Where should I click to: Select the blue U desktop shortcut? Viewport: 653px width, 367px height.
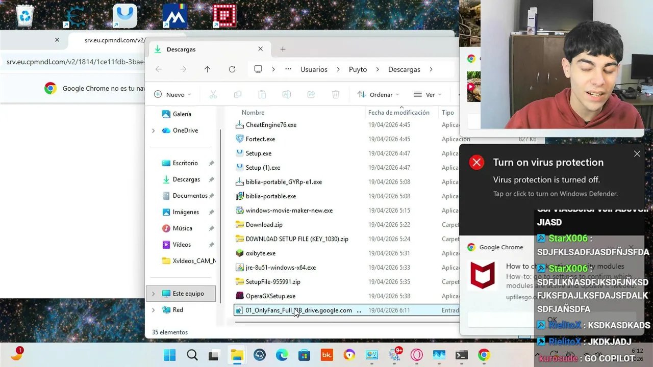pyautogui.click(x=125, y=16)
